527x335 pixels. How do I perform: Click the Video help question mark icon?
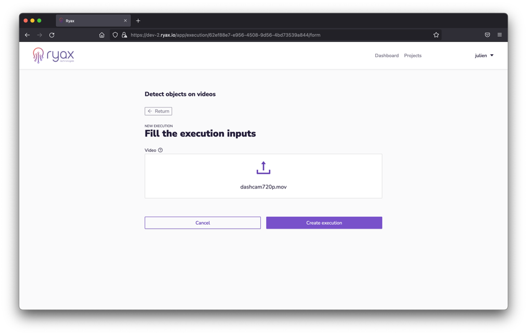[160, 151]
